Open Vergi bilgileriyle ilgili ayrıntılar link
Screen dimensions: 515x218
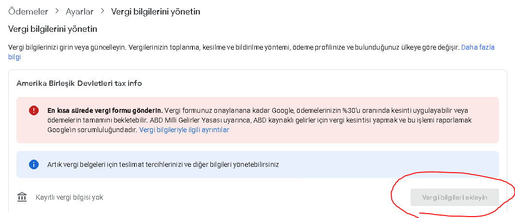(x=184, y=130)
